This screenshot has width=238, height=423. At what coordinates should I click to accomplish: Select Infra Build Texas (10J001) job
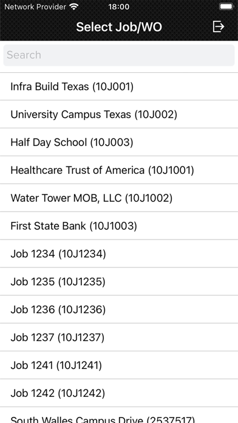click(119, 86)
